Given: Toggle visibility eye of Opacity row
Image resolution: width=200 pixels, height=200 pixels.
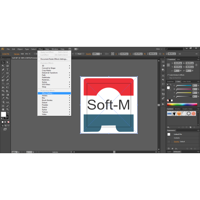Looking at the screenshot, I should [169, 142].
